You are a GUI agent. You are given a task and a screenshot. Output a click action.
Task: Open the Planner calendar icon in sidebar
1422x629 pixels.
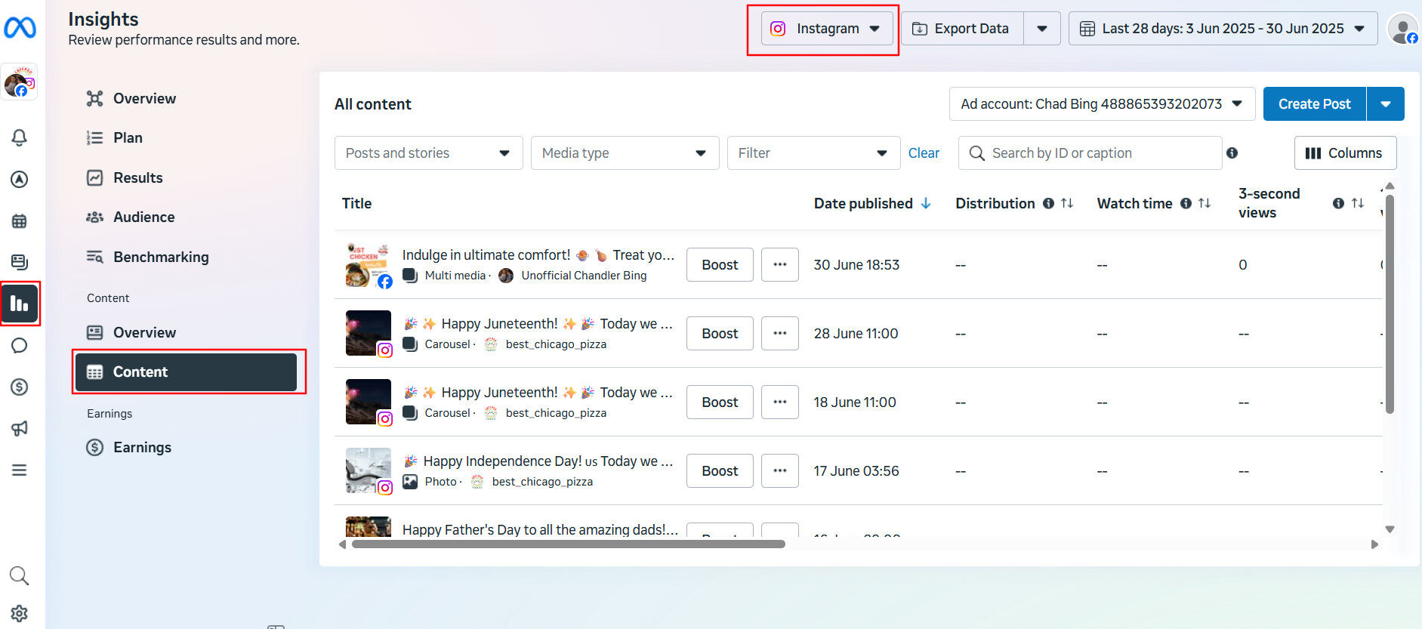(x=20, y=221)
